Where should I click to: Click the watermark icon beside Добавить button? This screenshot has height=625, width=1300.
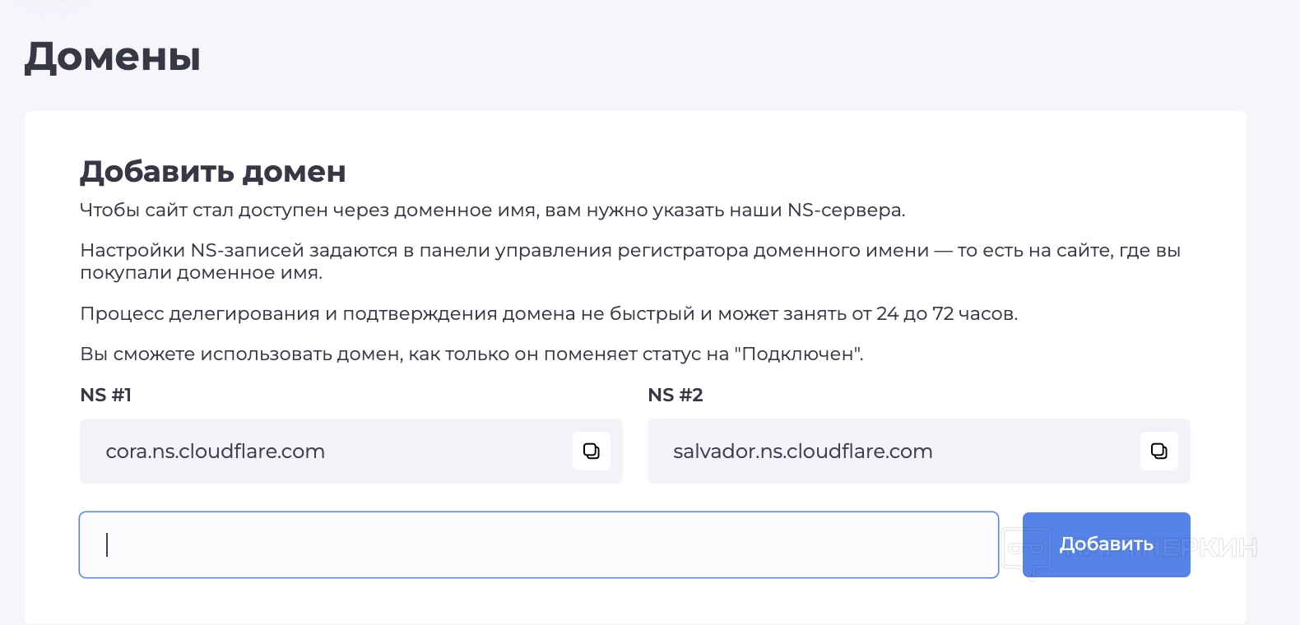click(1027, 549)
